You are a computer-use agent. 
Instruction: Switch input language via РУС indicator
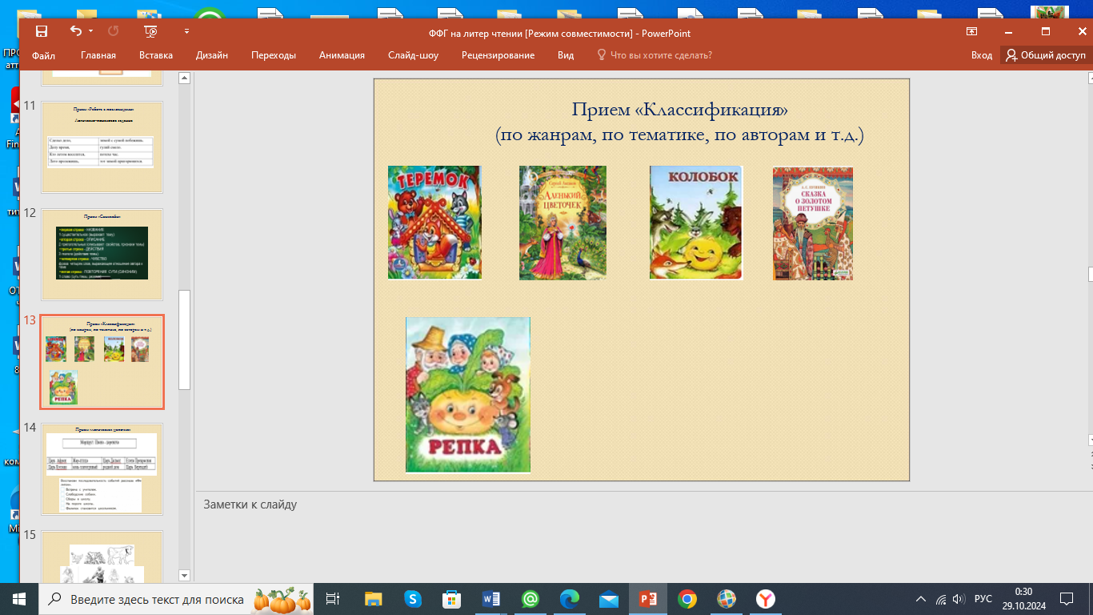[x=983, y=599]
